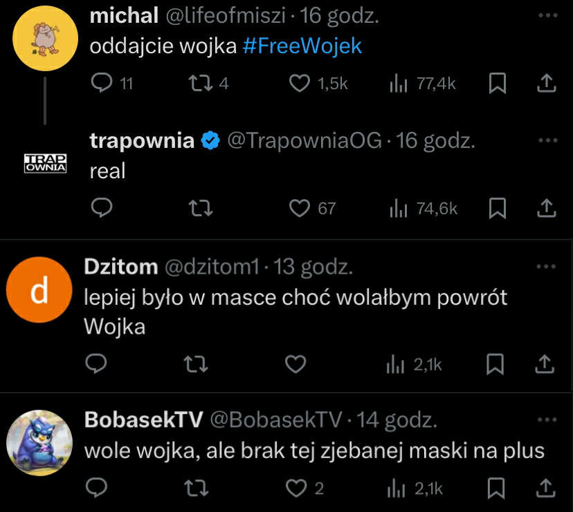Viewport: 573px width, 512px height.
Task: Open more options on Dzitom's tweet
Action: [x=546, y=266]
